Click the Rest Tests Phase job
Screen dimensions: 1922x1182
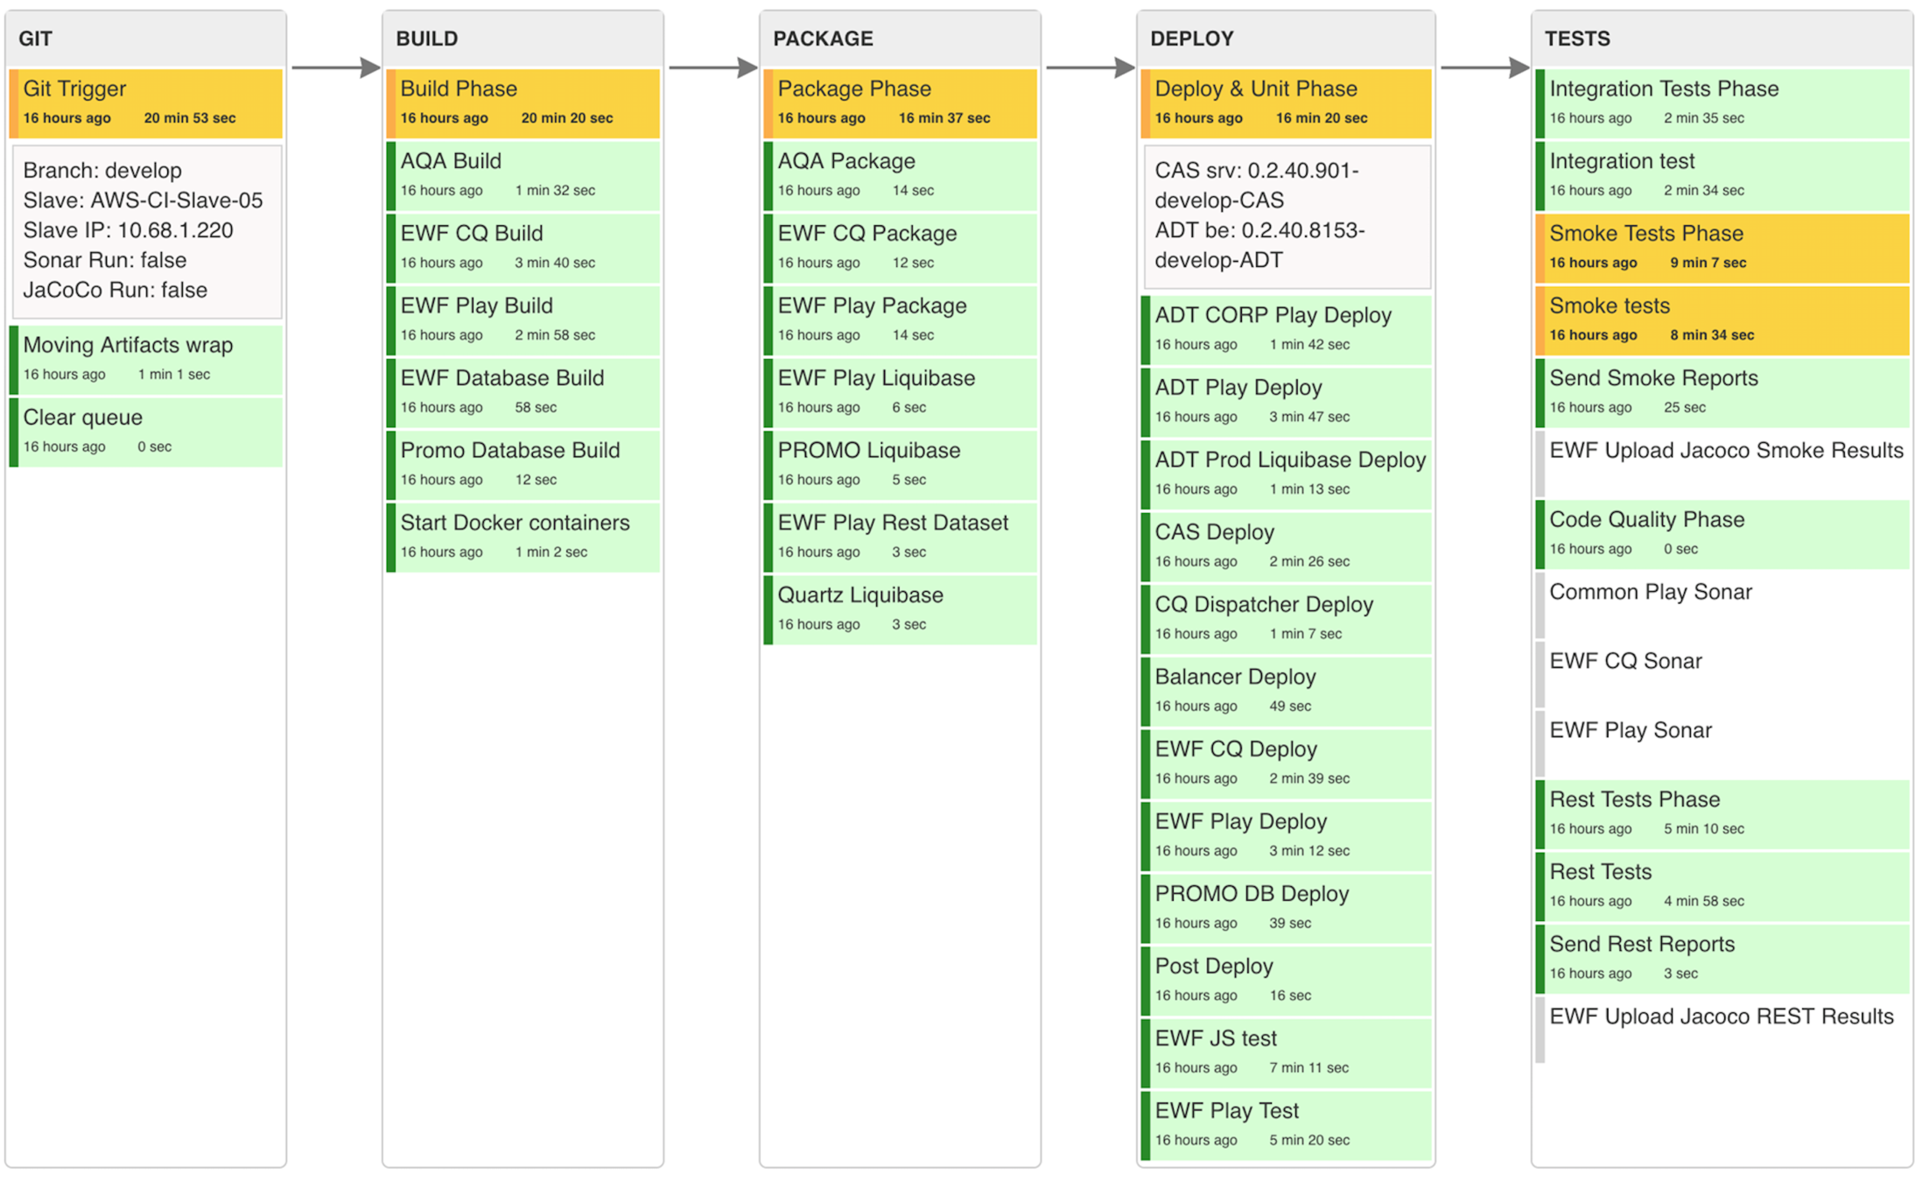1634,799
